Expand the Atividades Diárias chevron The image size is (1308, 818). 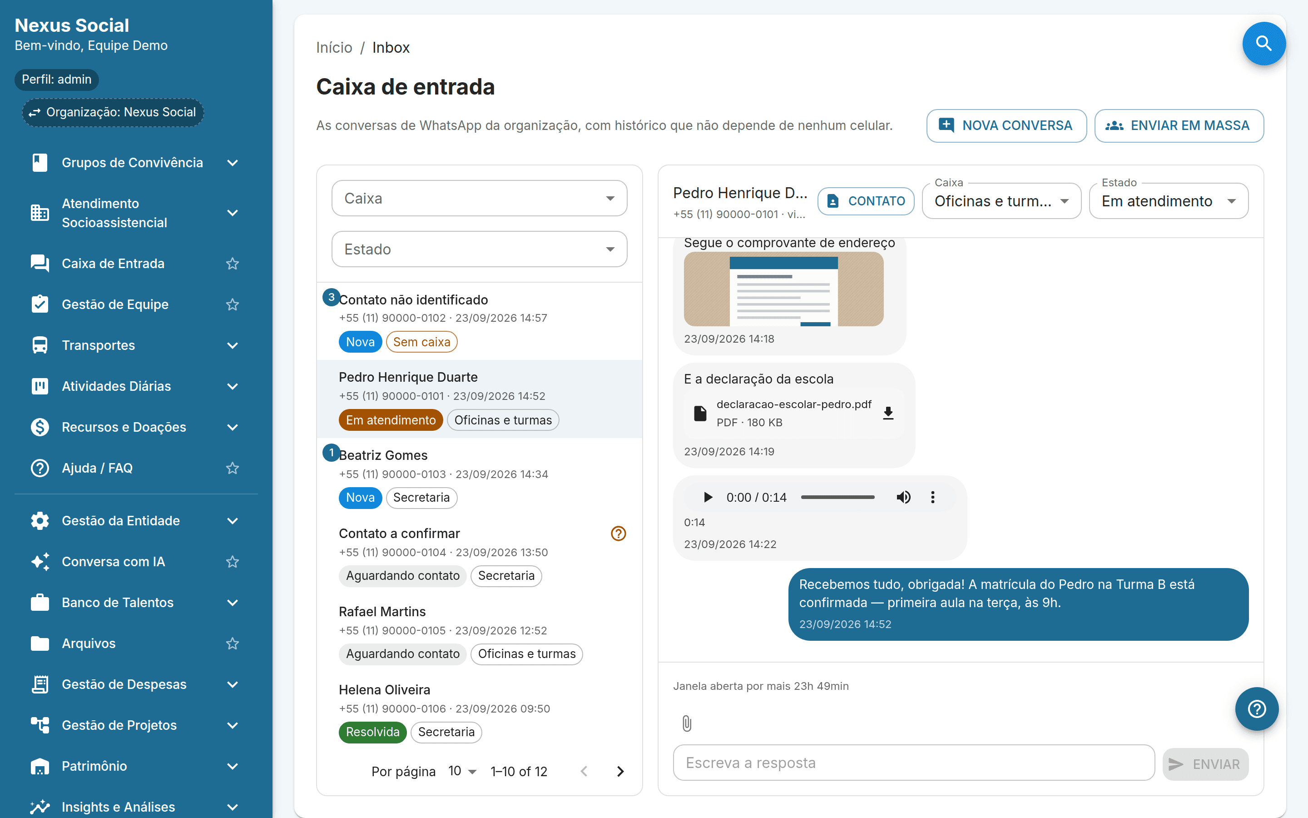pos(233,386)
